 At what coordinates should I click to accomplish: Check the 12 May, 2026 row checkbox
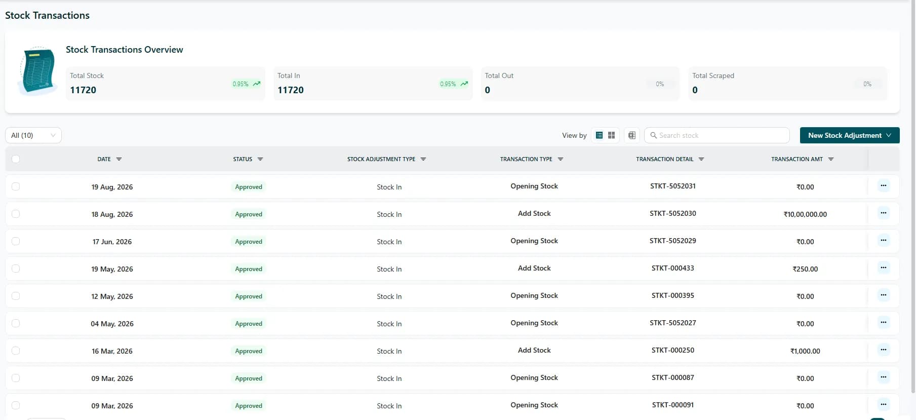click(x=16, y=296)
